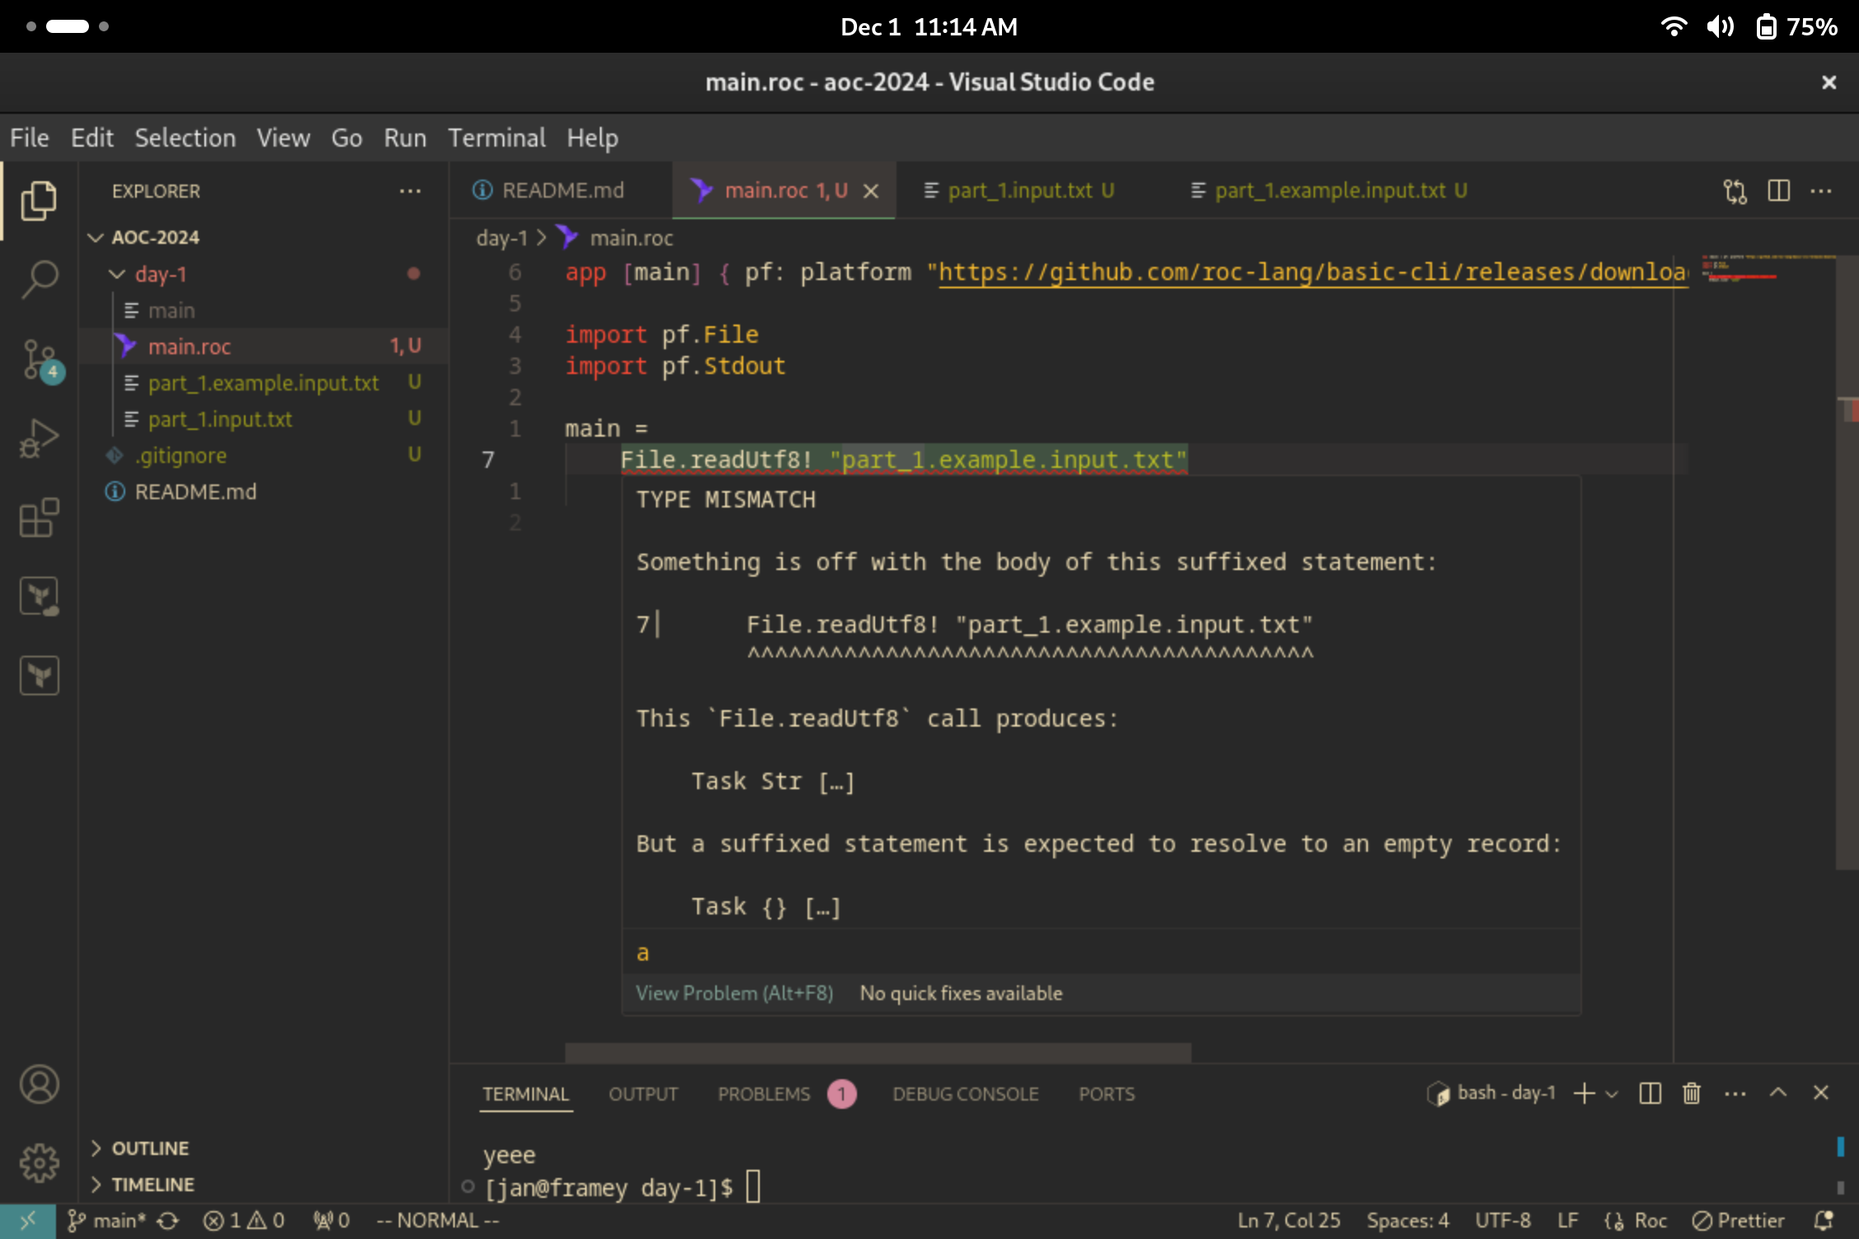This screenshot has height=1239, width=1859.
Task: Switch to the PROBLEMS panel tab
Action: click(x=764, y=1094)
